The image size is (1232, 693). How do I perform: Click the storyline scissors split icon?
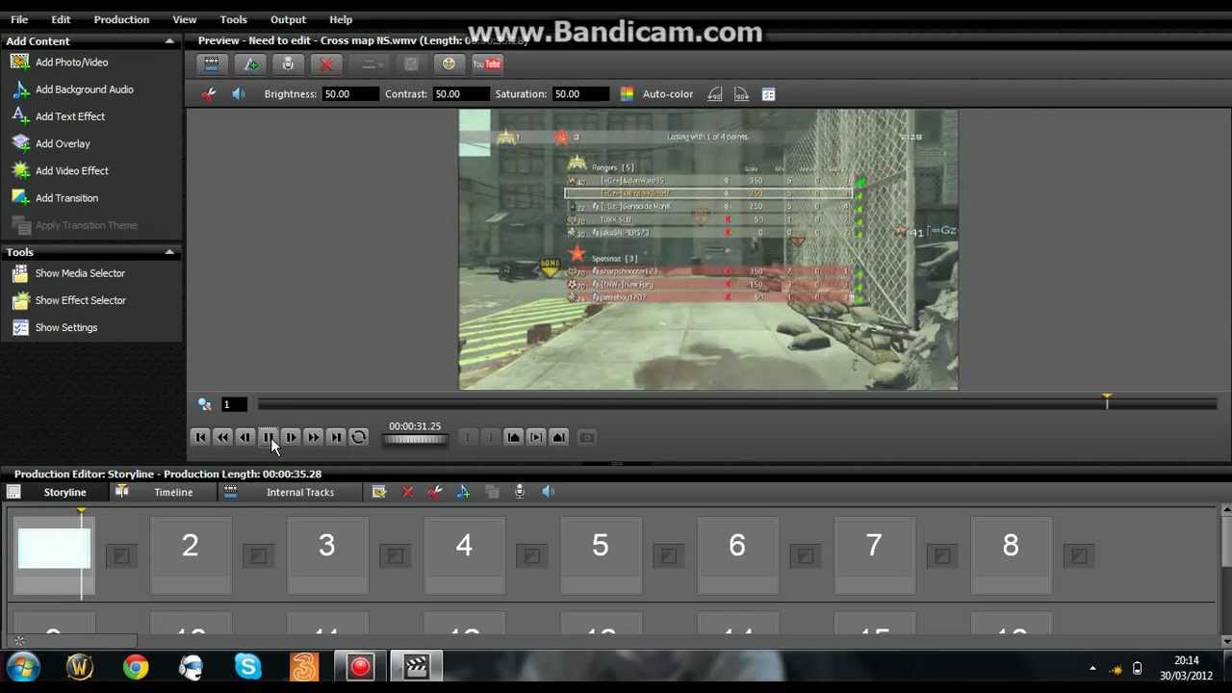(x=435, y=492)
